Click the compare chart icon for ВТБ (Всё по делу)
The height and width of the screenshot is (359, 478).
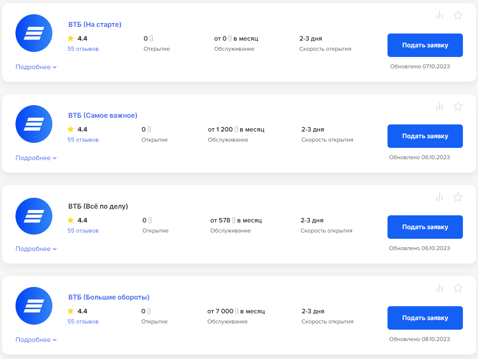[439, 197]
